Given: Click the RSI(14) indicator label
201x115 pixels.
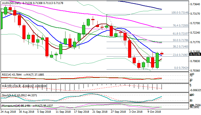Looking at the screenshot, I should click(x=7, y=74).
